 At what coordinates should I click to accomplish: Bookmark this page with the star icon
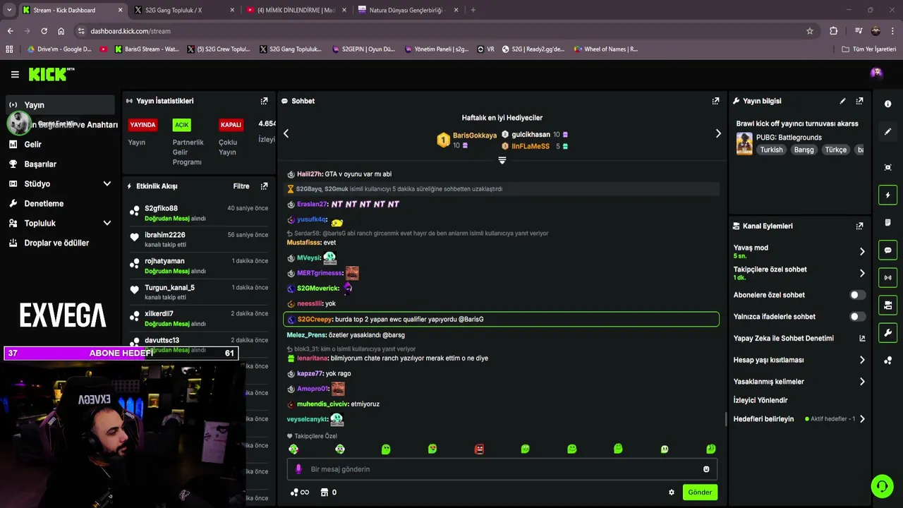[x=810, y=31]
